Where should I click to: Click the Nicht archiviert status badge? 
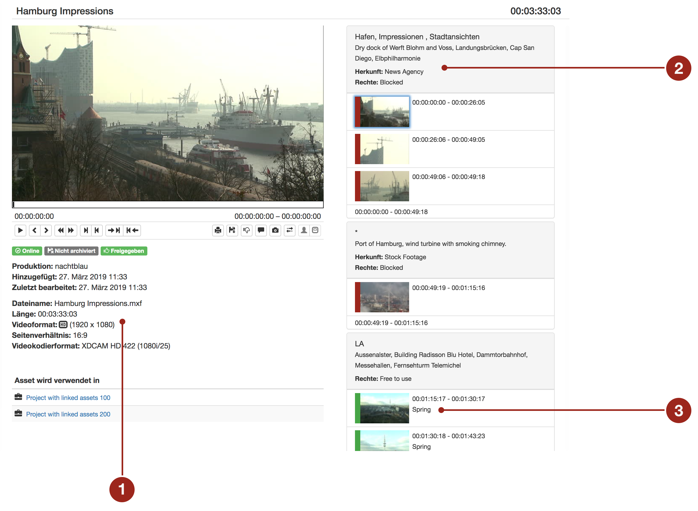tap(71, 251)
